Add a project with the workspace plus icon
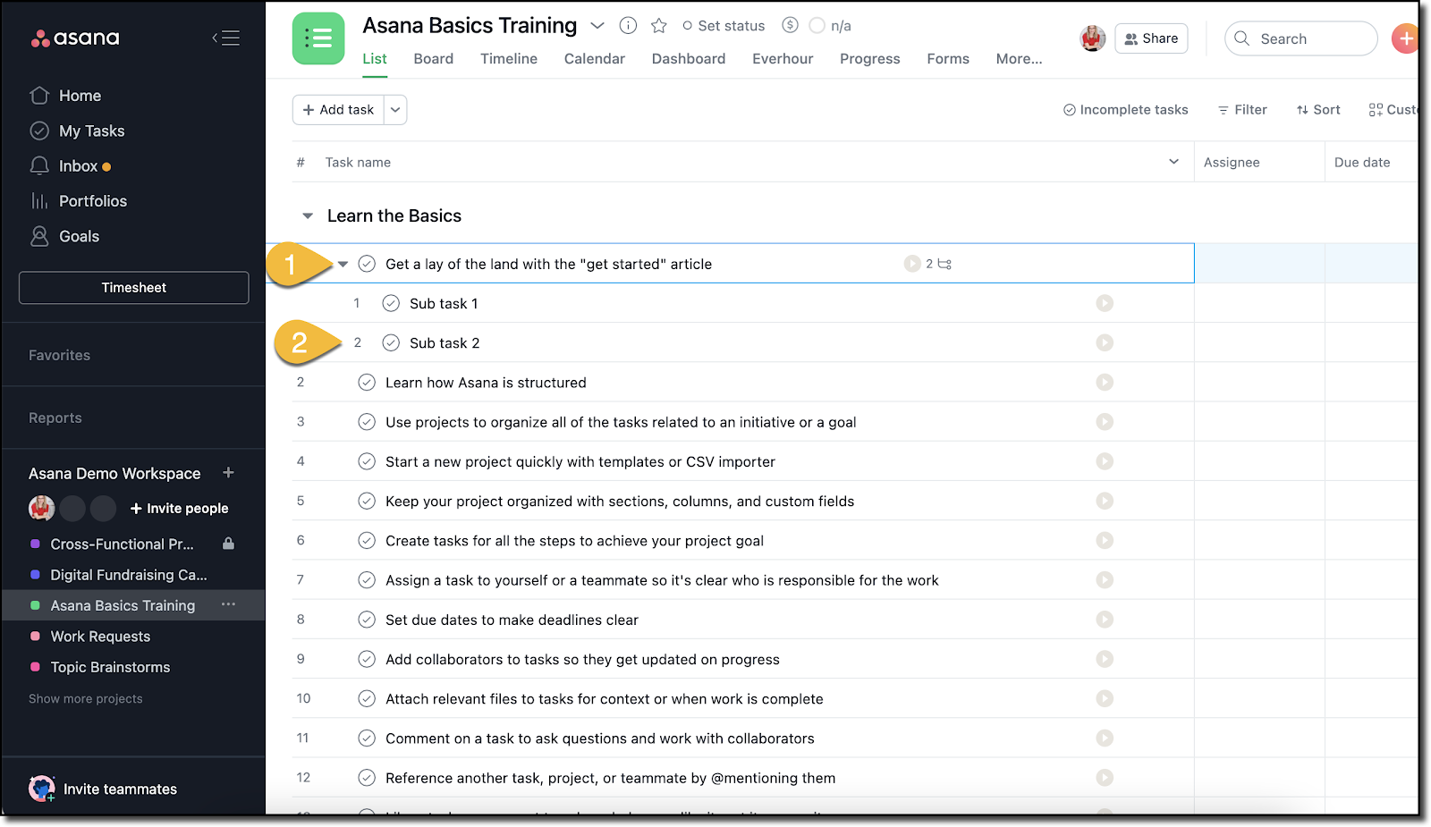The height and width of the screenshot is (827, 1431). 228,473
